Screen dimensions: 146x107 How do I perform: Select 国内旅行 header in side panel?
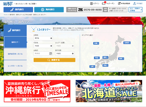coord(15,30)
